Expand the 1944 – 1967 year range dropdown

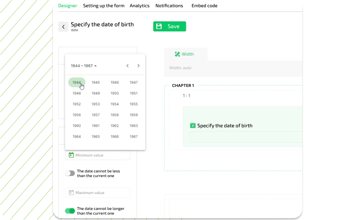(x=84, y=66)
